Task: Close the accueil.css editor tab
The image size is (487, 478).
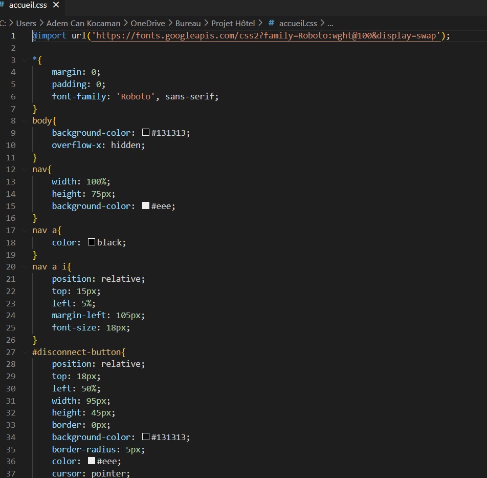Action: click(x=56, y=5)
